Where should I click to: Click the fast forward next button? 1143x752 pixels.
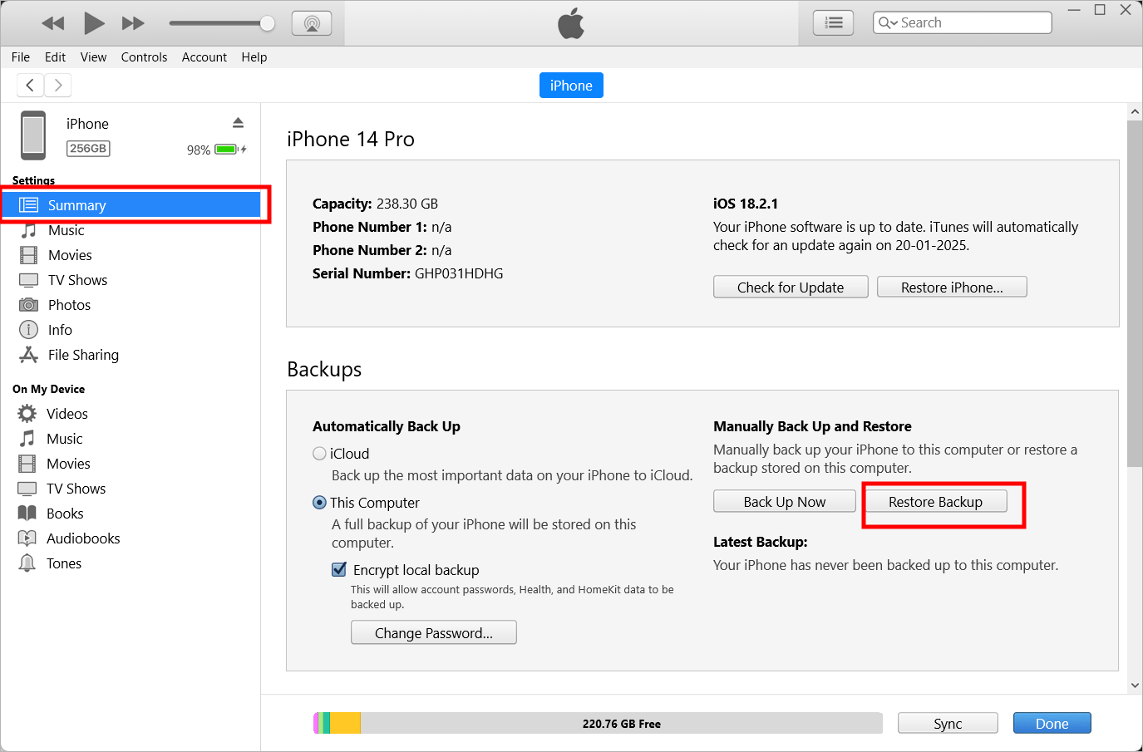point(133,23)
